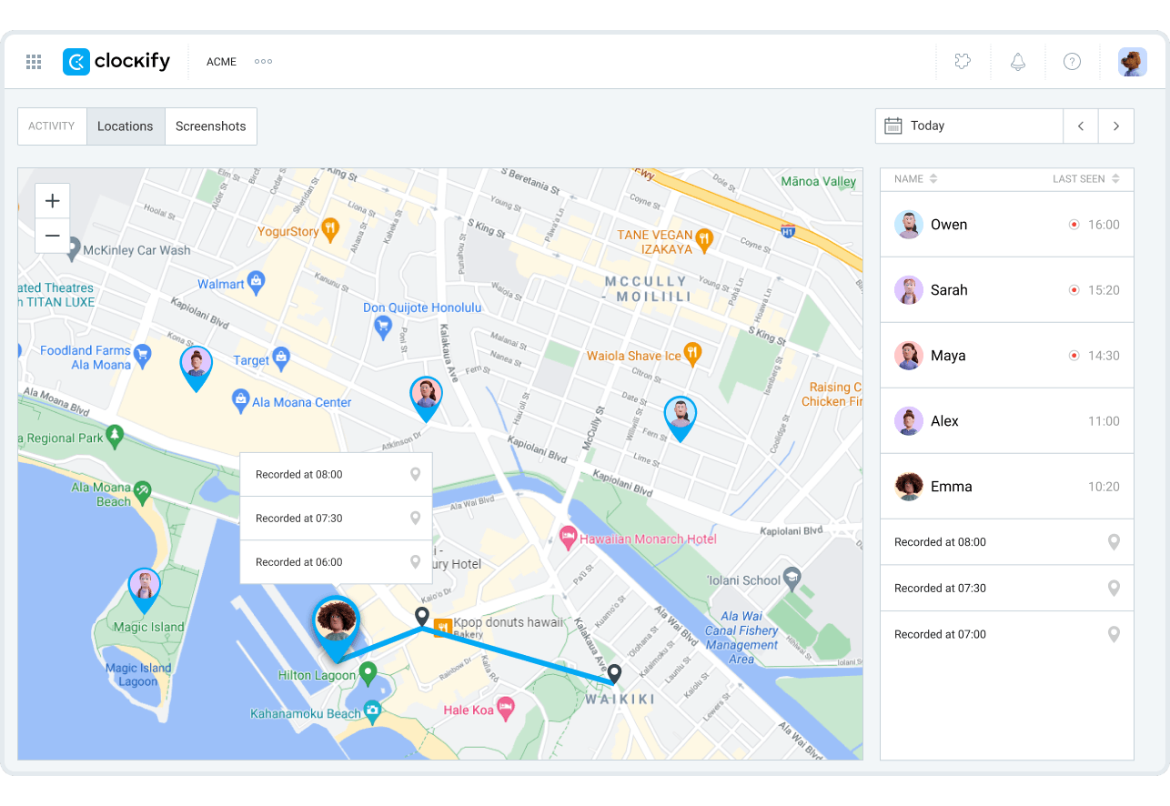Viewport: 1170px width, 806px height.
Task: Sort the list by Last Seen
Action: pos(1086,179)
